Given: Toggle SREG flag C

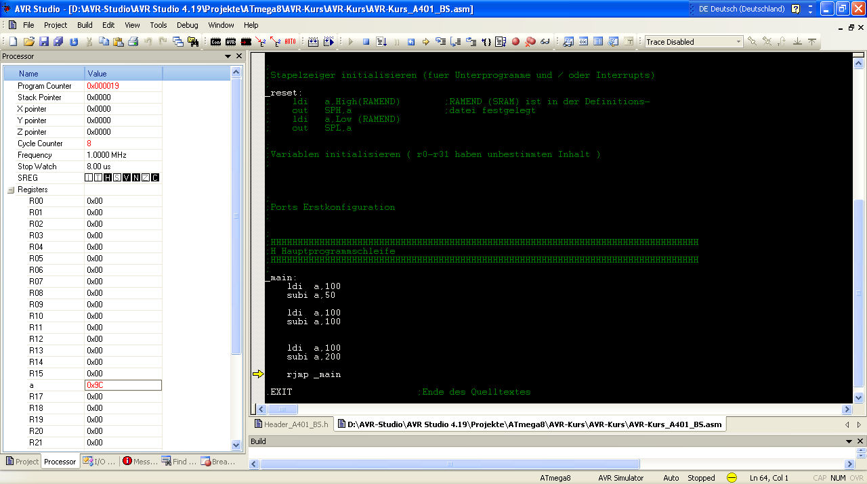Looking at the screenshot, I should (x=155, y=177).
